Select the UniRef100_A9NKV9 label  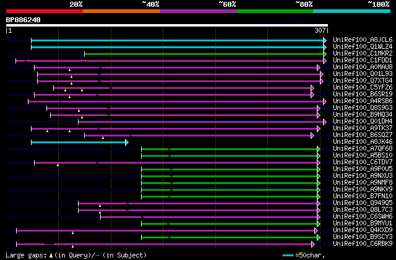pos(363,190)
